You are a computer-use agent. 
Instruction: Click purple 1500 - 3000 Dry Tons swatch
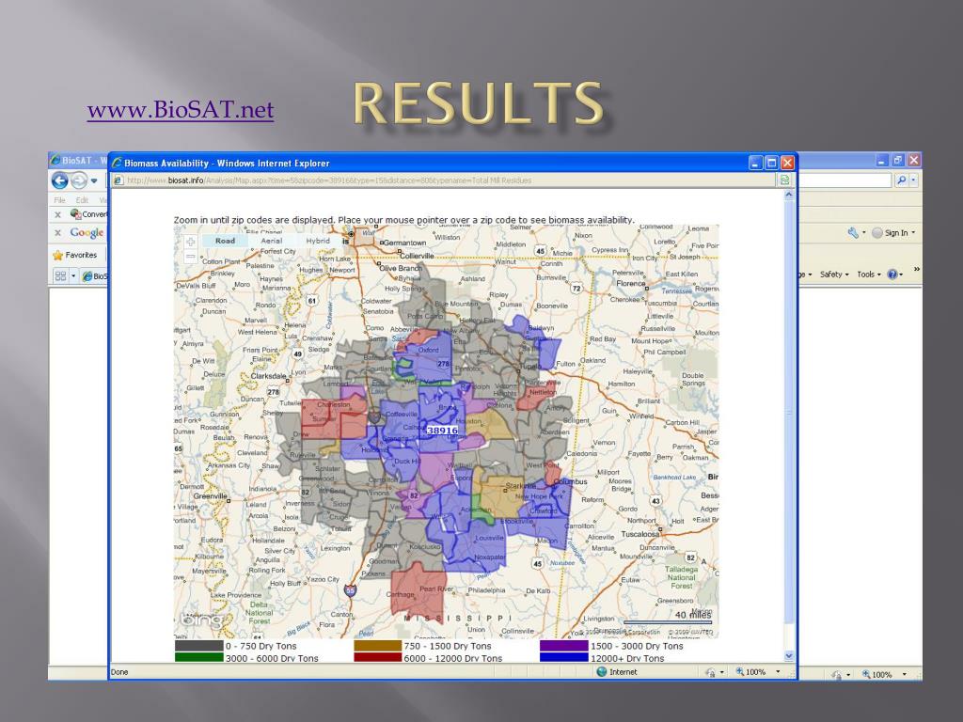564,646
